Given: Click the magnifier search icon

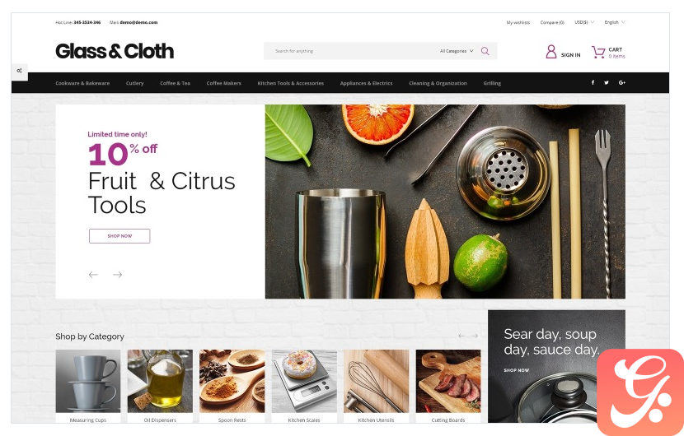Looking at the screenshot, I should (x=485, y=51).
